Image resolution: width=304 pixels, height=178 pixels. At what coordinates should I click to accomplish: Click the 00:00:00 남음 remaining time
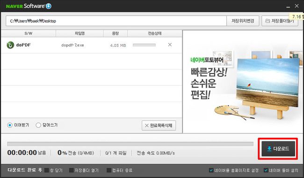pos(27,153)
